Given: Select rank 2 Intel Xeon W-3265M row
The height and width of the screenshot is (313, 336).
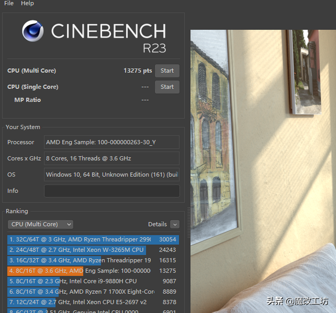Looking at the screenshot, I should click(93, 250).
